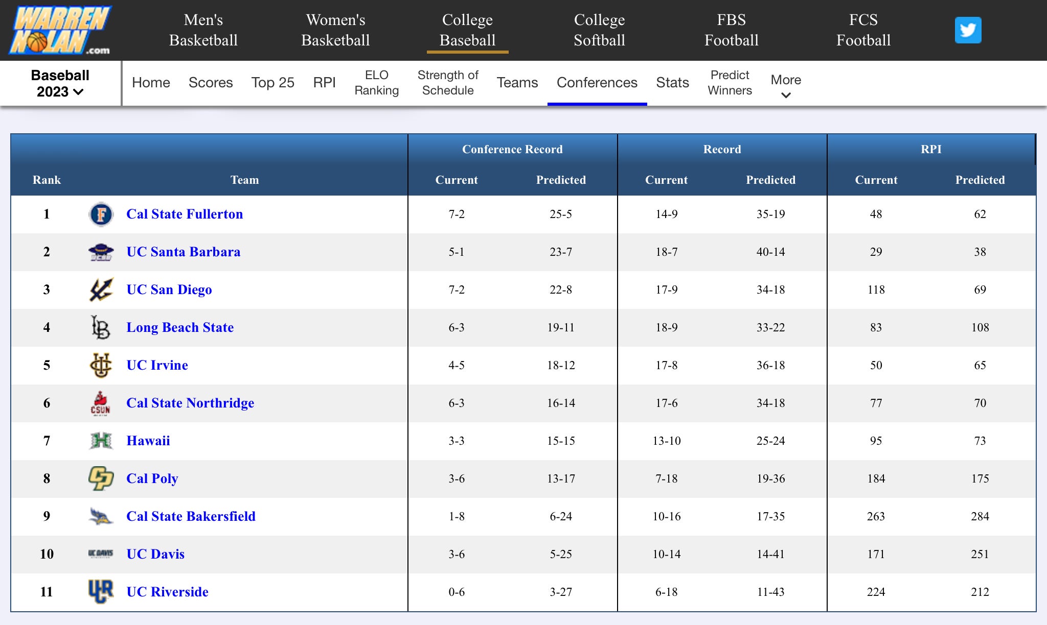Click the overall Record group header

[x=722, y=149]
